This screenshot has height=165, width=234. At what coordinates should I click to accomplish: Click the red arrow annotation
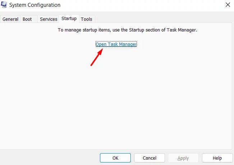[x=97, y=57]
